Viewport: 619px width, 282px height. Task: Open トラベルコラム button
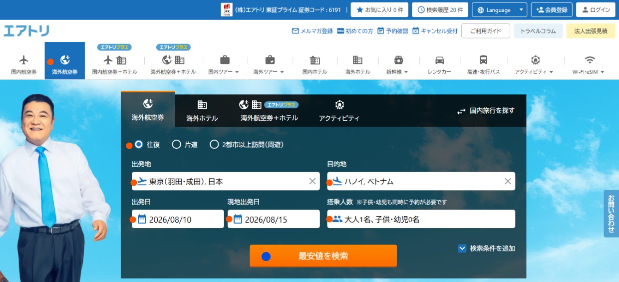point(538,31)
